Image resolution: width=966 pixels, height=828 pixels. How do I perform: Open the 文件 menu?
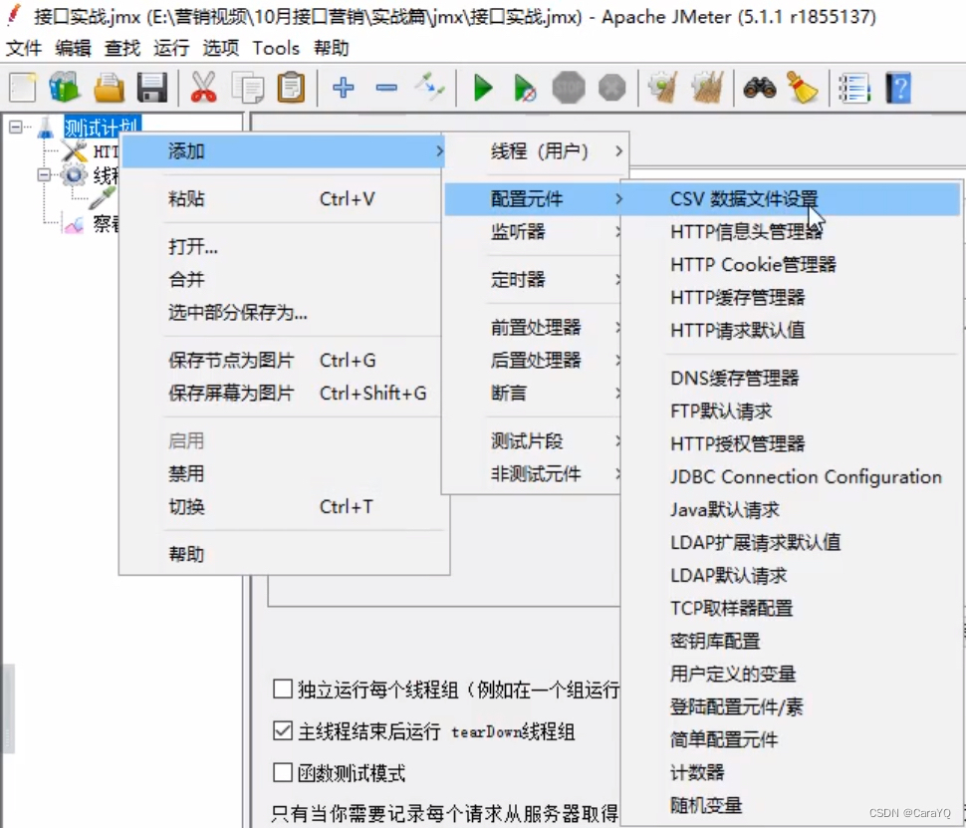24,48
